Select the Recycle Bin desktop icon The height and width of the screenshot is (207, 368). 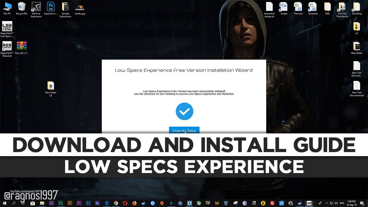click(22, 8)
